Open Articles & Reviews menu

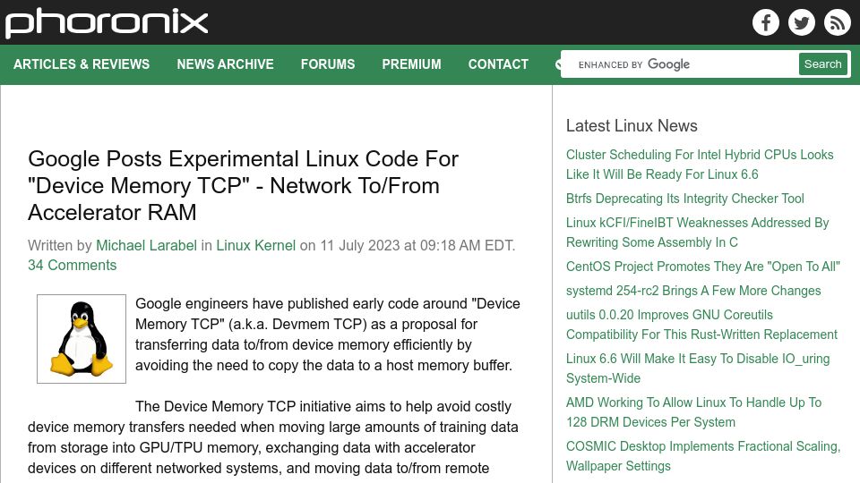pyautogui.click(x=82, y=64)
